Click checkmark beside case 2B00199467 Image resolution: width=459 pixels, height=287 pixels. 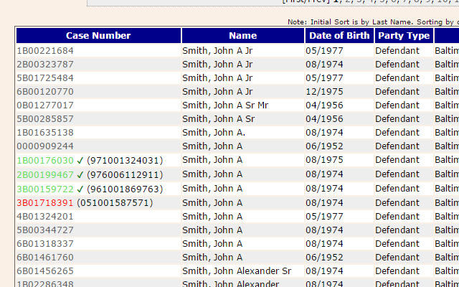pos(80,174)
